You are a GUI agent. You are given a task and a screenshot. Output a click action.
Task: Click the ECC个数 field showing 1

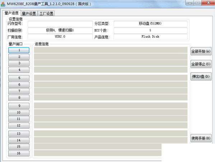tap(150, 30)
